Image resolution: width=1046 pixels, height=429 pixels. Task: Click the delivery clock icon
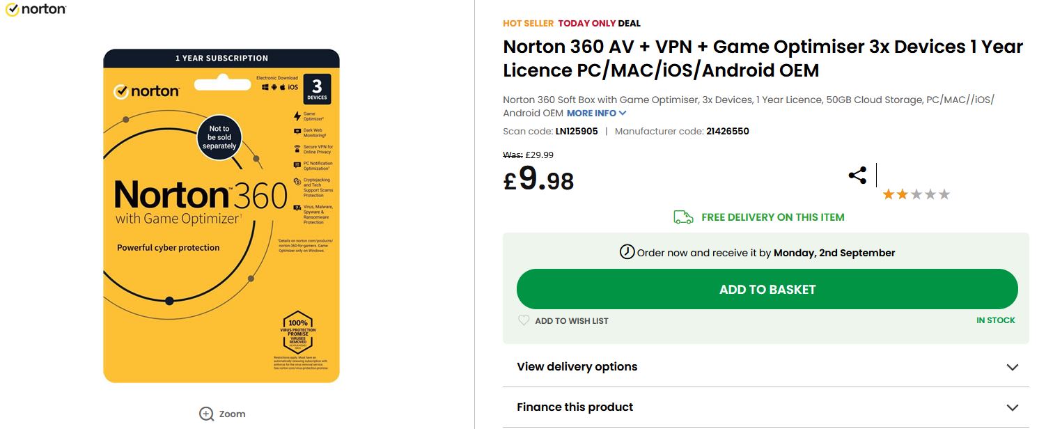pyautogui.click(x=627, y=252)
